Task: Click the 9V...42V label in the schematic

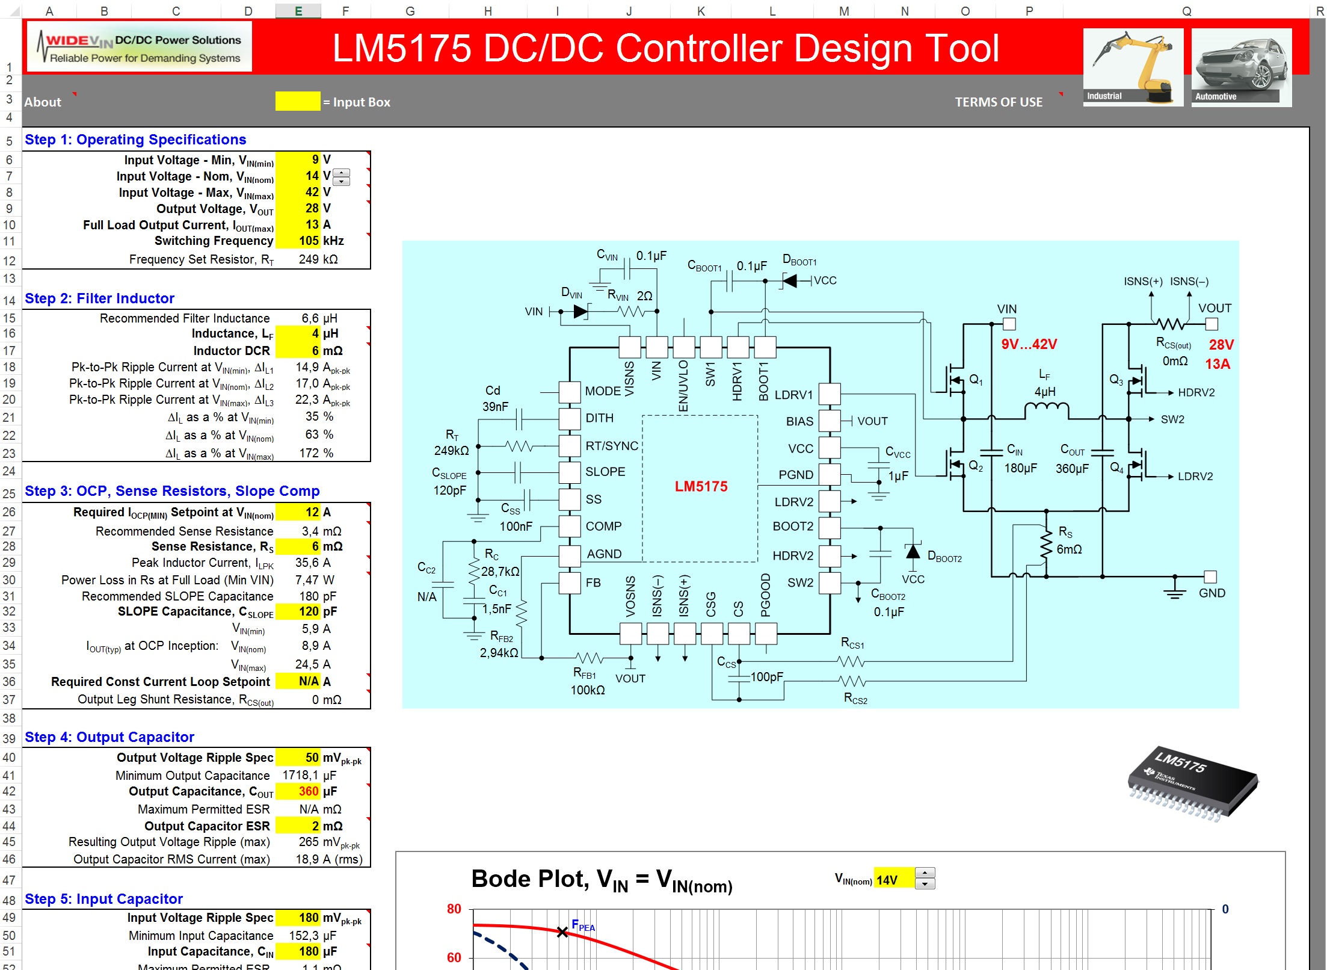Action: (1029, 344)
